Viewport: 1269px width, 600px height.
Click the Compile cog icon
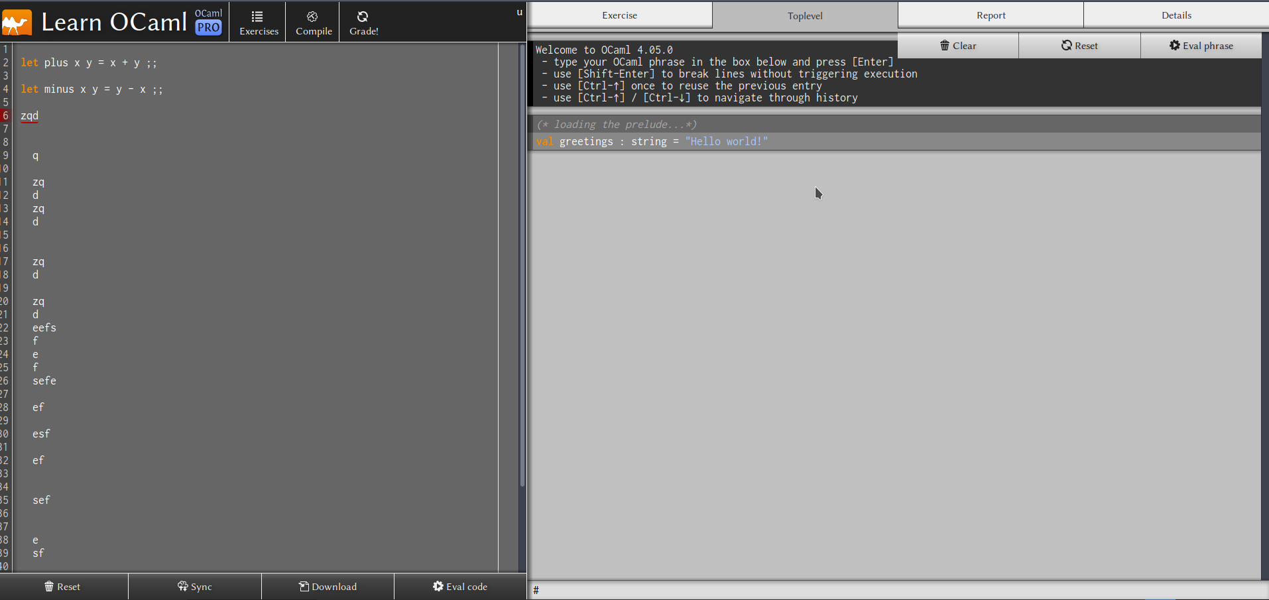(312, 16)
